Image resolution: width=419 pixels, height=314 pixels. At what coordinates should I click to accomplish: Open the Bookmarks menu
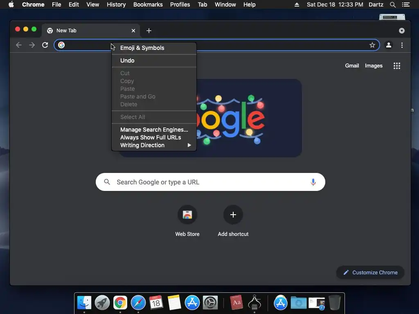coord(148,4)
